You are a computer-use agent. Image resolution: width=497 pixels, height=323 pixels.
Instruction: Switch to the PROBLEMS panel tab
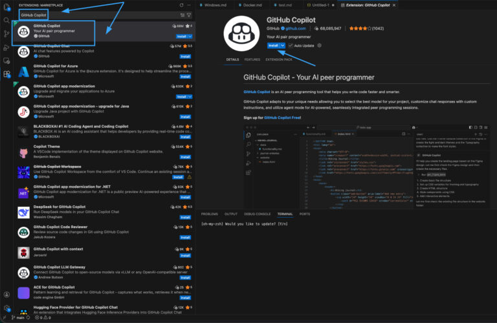tap(209, 214)
